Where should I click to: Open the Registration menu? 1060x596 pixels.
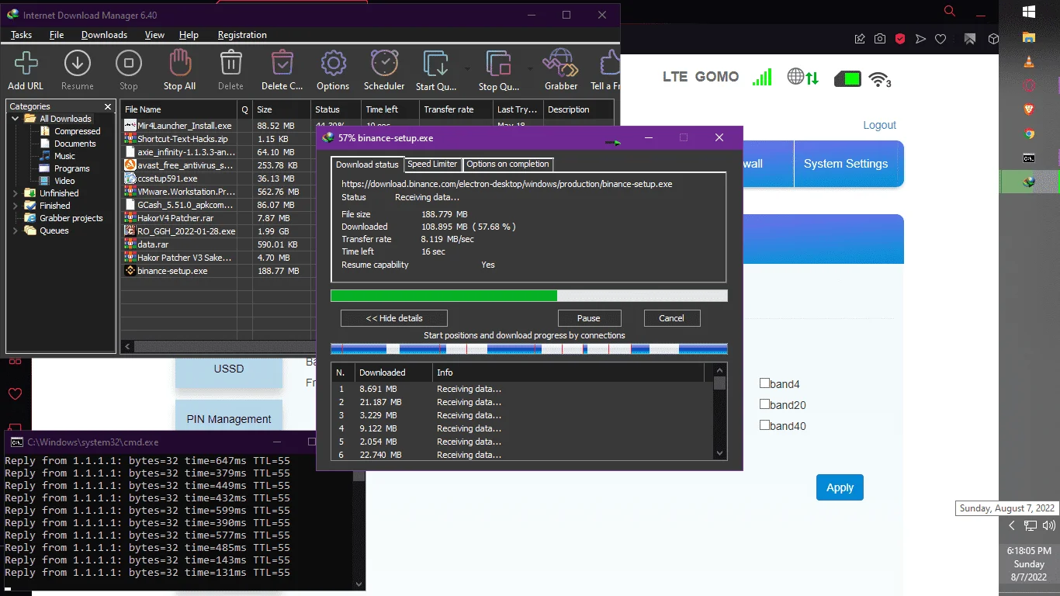[x=242, y=35]
